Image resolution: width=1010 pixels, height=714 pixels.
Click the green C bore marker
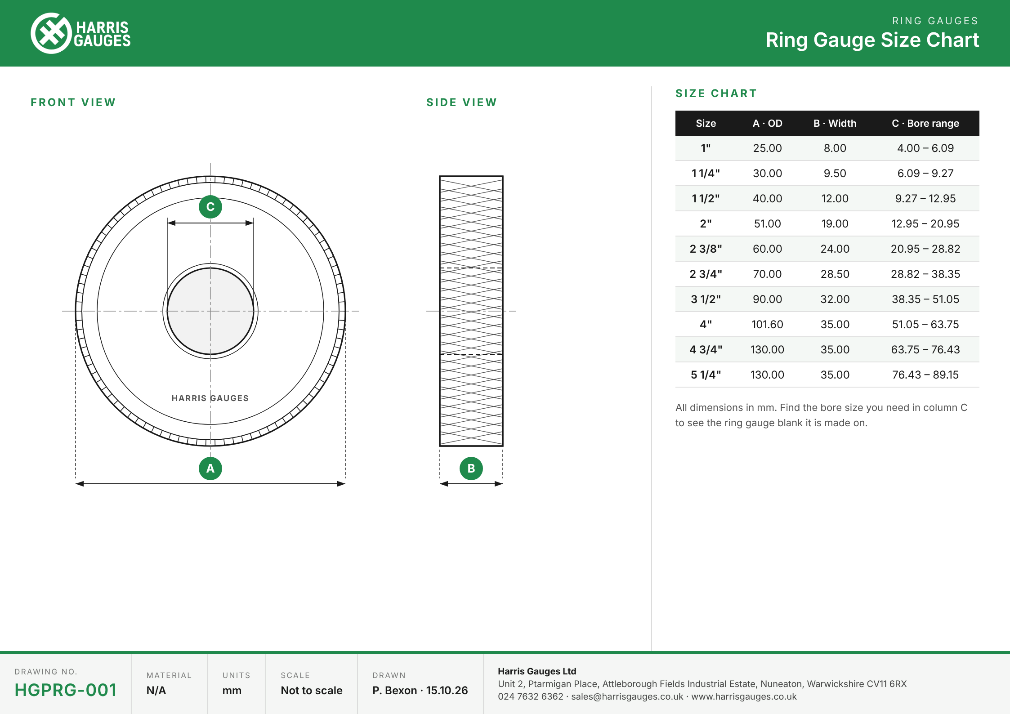pyautogui.click(x=210, y=207)
